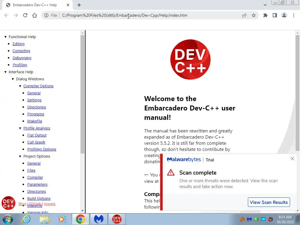
Task: Click the large Dev-C++ logo image
Action: (x=190, y=59)
